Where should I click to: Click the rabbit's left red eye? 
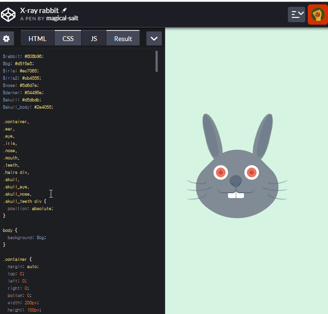pyautogui.click(x=221, y=172)
